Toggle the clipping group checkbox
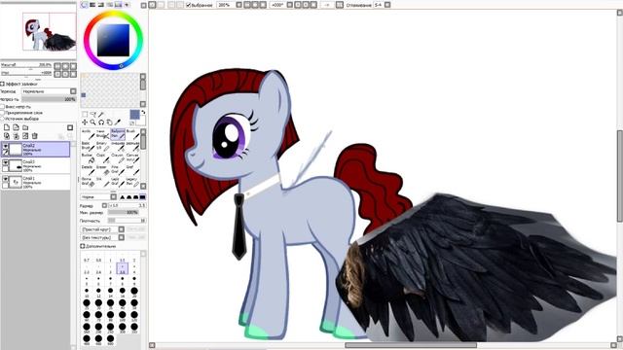This screenshot has width=623, height=350. (x=2, y=113)
